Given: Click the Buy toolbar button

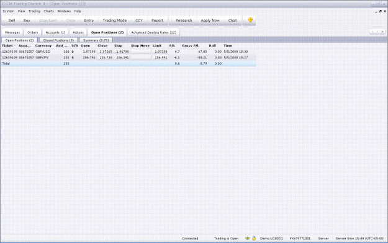Looking at the screenshot, I should [x=27, y=21].
